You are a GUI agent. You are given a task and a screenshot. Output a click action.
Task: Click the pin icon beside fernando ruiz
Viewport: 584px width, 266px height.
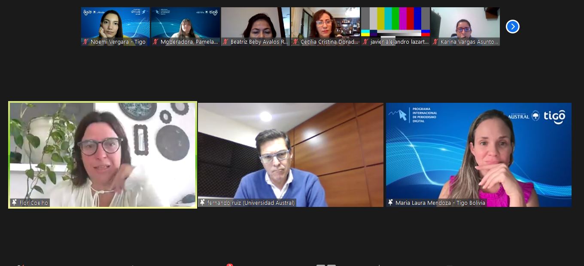pos(203,203)
